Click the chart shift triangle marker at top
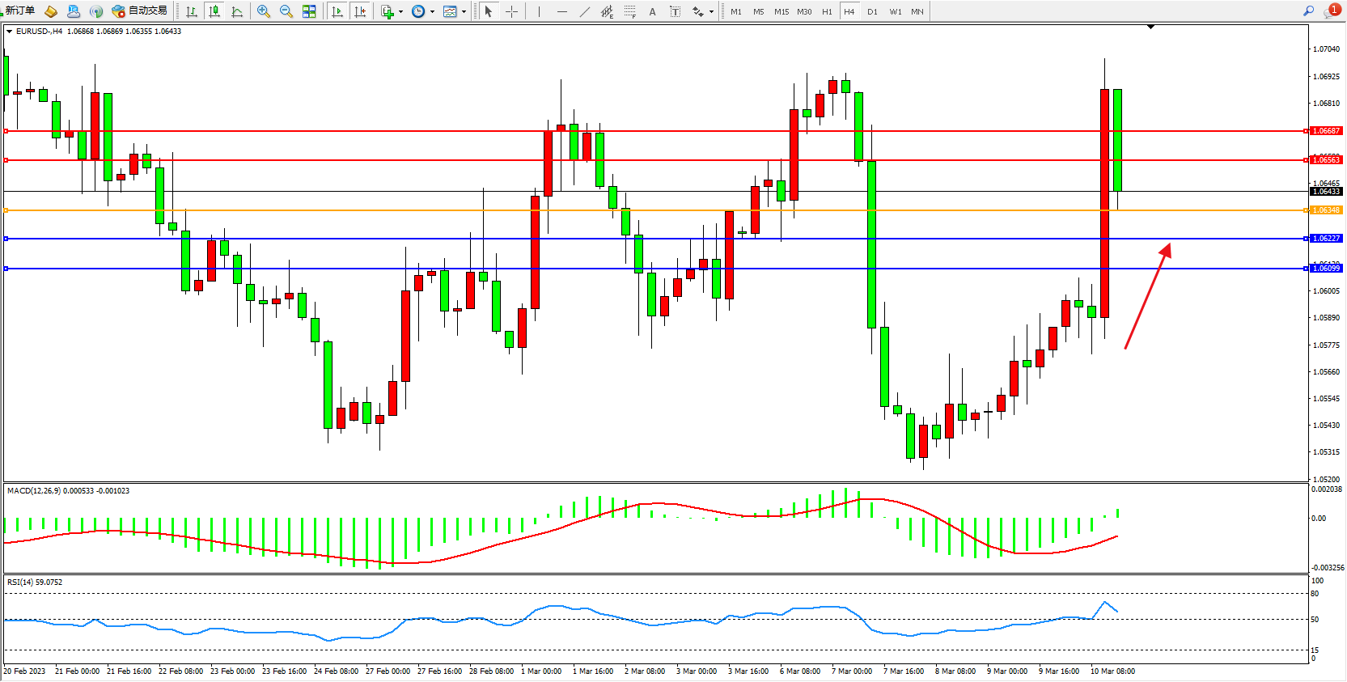Image resolution: width=1347 pixels, height=682 pixels. tap(1150, 27)
